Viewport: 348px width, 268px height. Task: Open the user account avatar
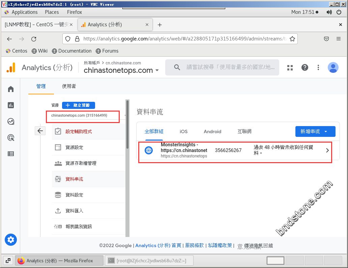click(x=333, y=67)
